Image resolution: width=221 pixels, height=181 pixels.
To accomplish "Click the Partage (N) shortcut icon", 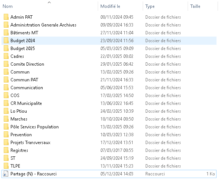I will [6, 174].
